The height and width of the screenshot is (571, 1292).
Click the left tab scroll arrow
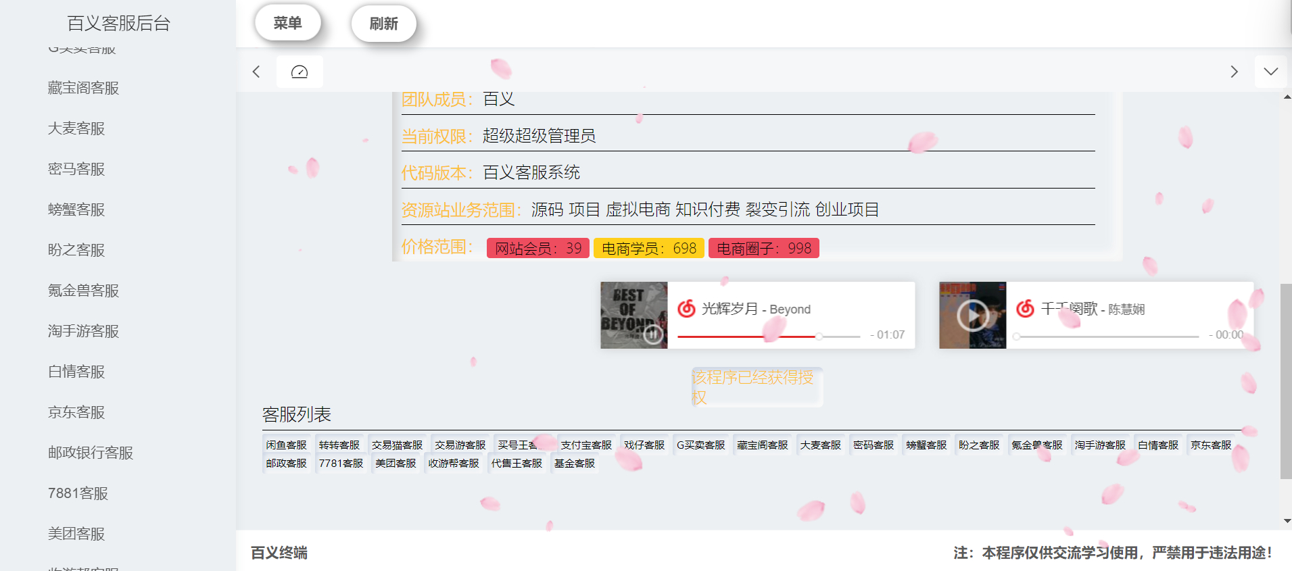point(256,72)
